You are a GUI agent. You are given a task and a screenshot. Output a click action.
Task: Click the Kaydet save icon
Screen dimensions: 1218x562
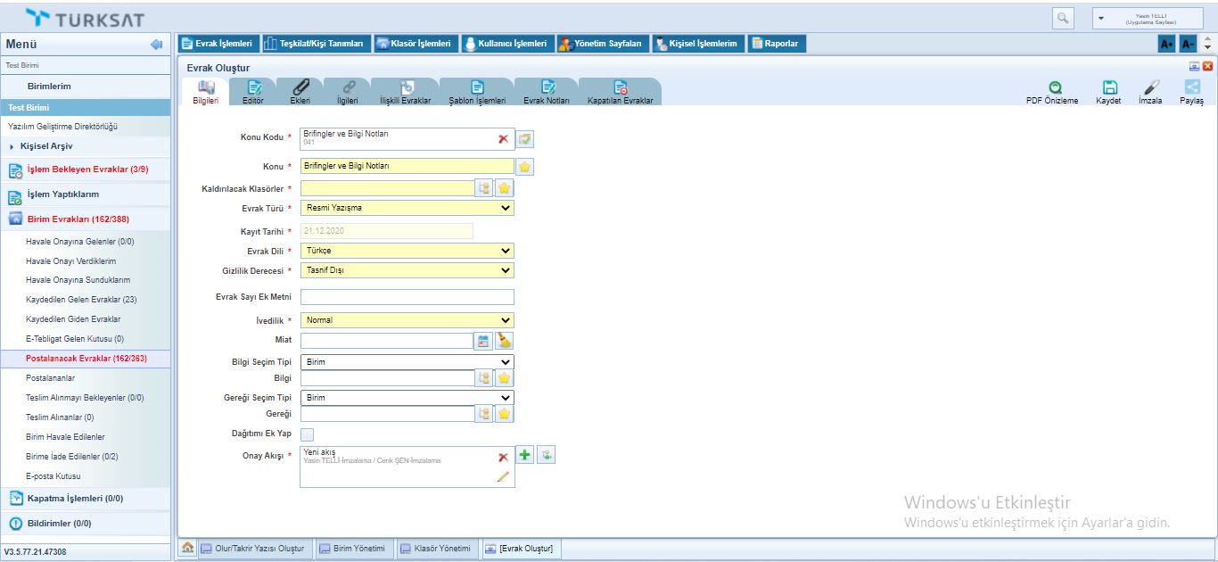click(1108, 87)
